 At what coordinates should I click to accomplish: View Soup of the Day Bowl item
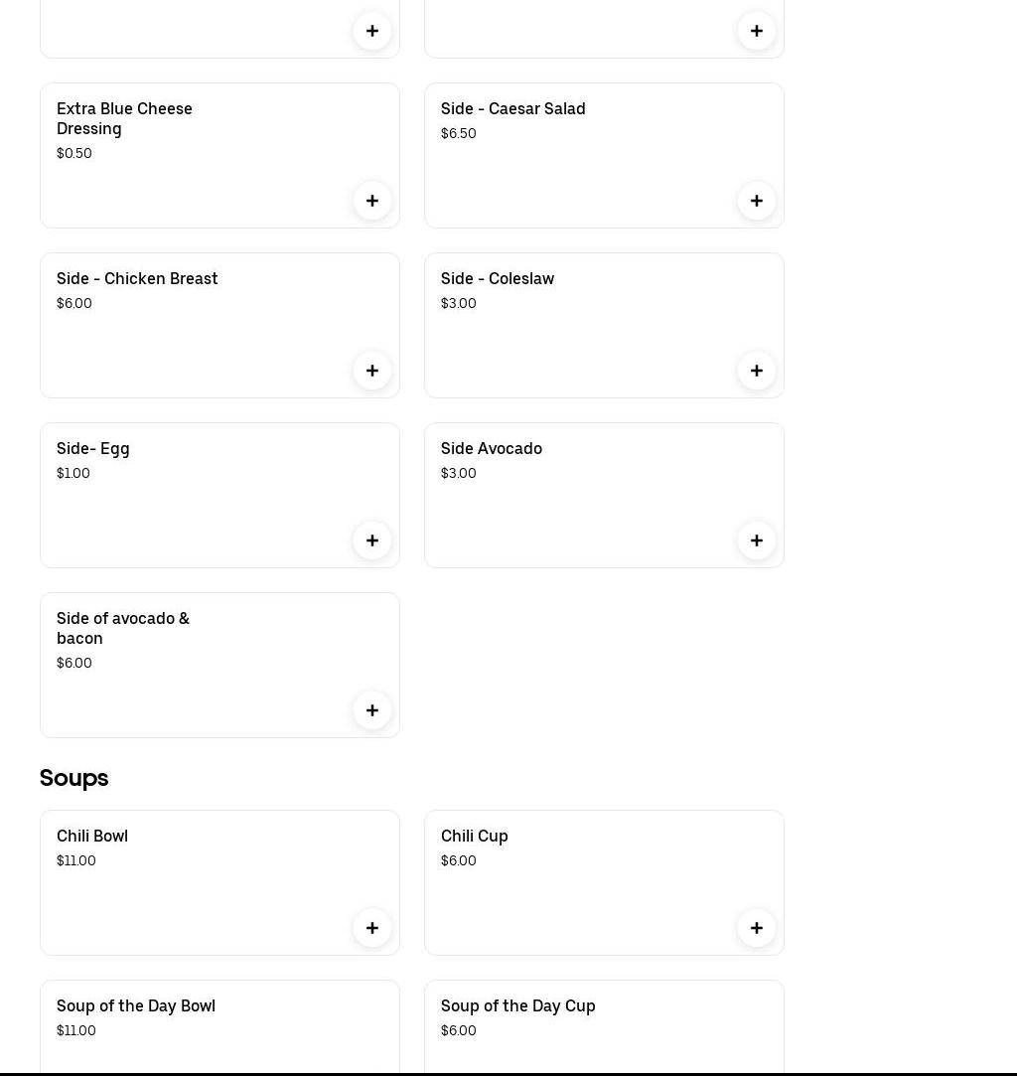(x=136, y=1006)
